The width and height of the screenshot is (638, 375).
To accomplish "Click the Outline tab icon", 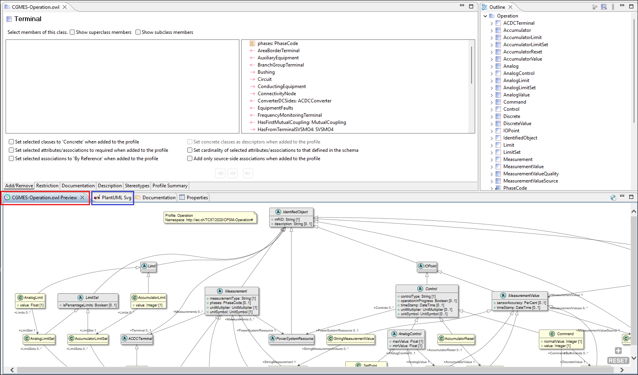I will (485, 7).
